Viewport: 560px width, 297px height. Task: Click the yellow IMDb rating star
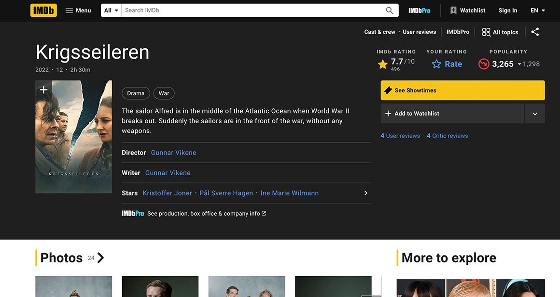[382, 64]
